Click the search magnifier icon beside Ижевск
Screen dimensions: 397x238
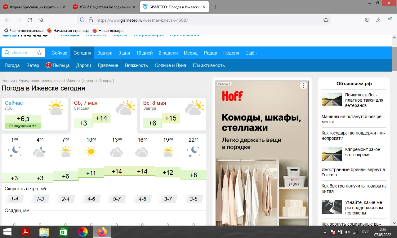pyautogui.click(x=7, y=53)
